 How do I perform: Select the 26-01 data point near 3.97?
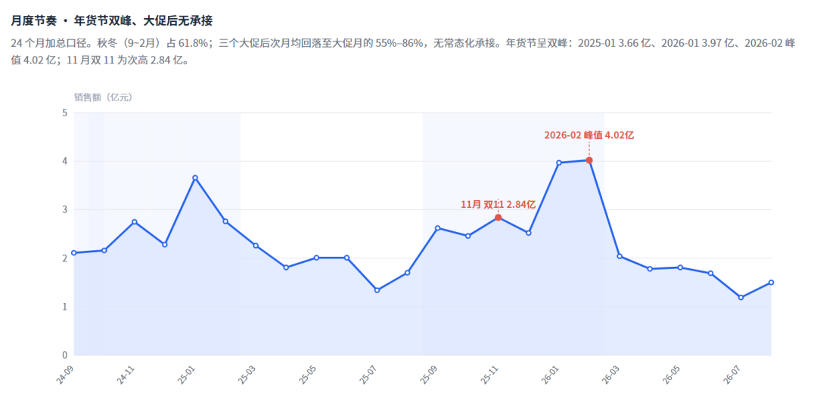[559, 162]
